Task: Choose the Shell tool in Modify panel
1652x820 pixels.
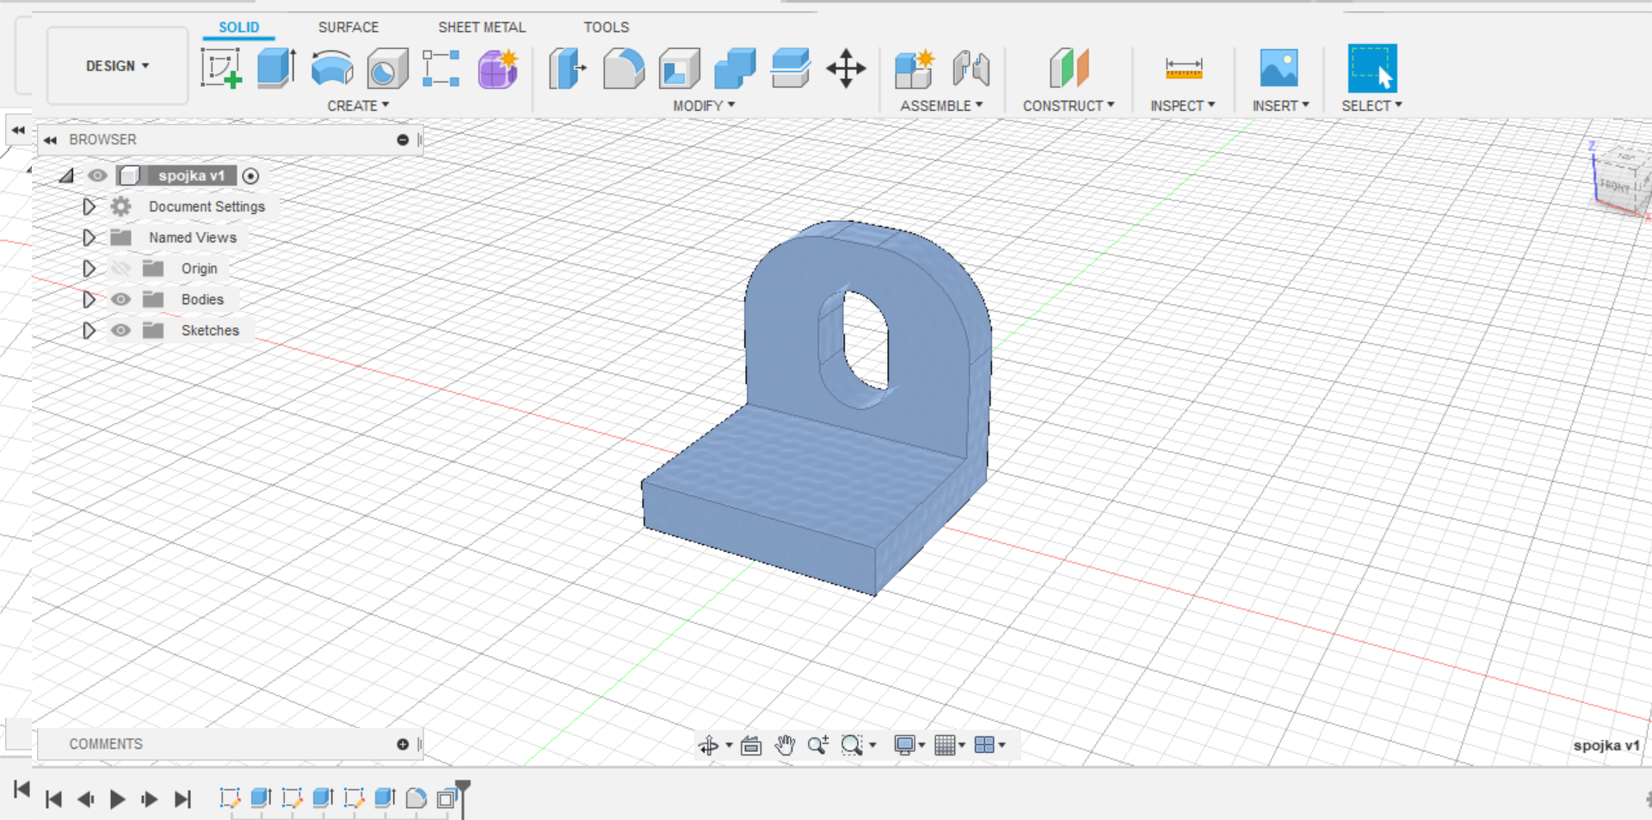Action: [x=680, y=69]
